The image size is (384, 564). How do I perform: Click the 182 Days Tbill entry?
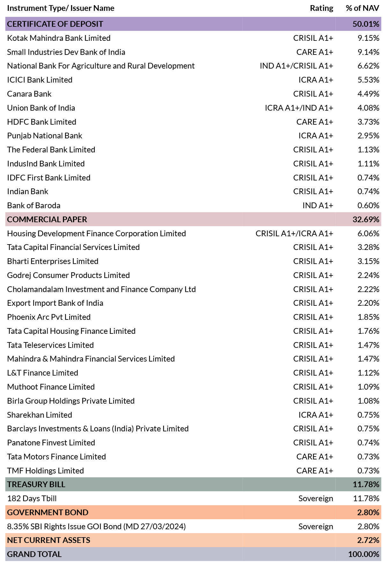point(32,498)
